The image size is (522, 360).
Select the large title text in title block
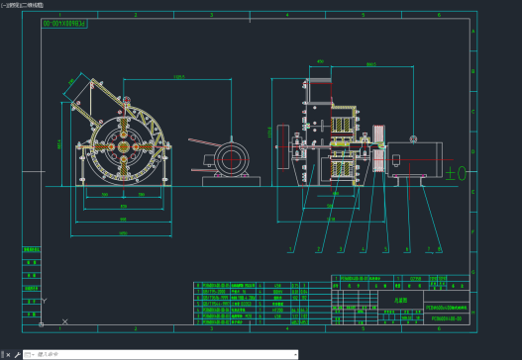pos(400,301)
